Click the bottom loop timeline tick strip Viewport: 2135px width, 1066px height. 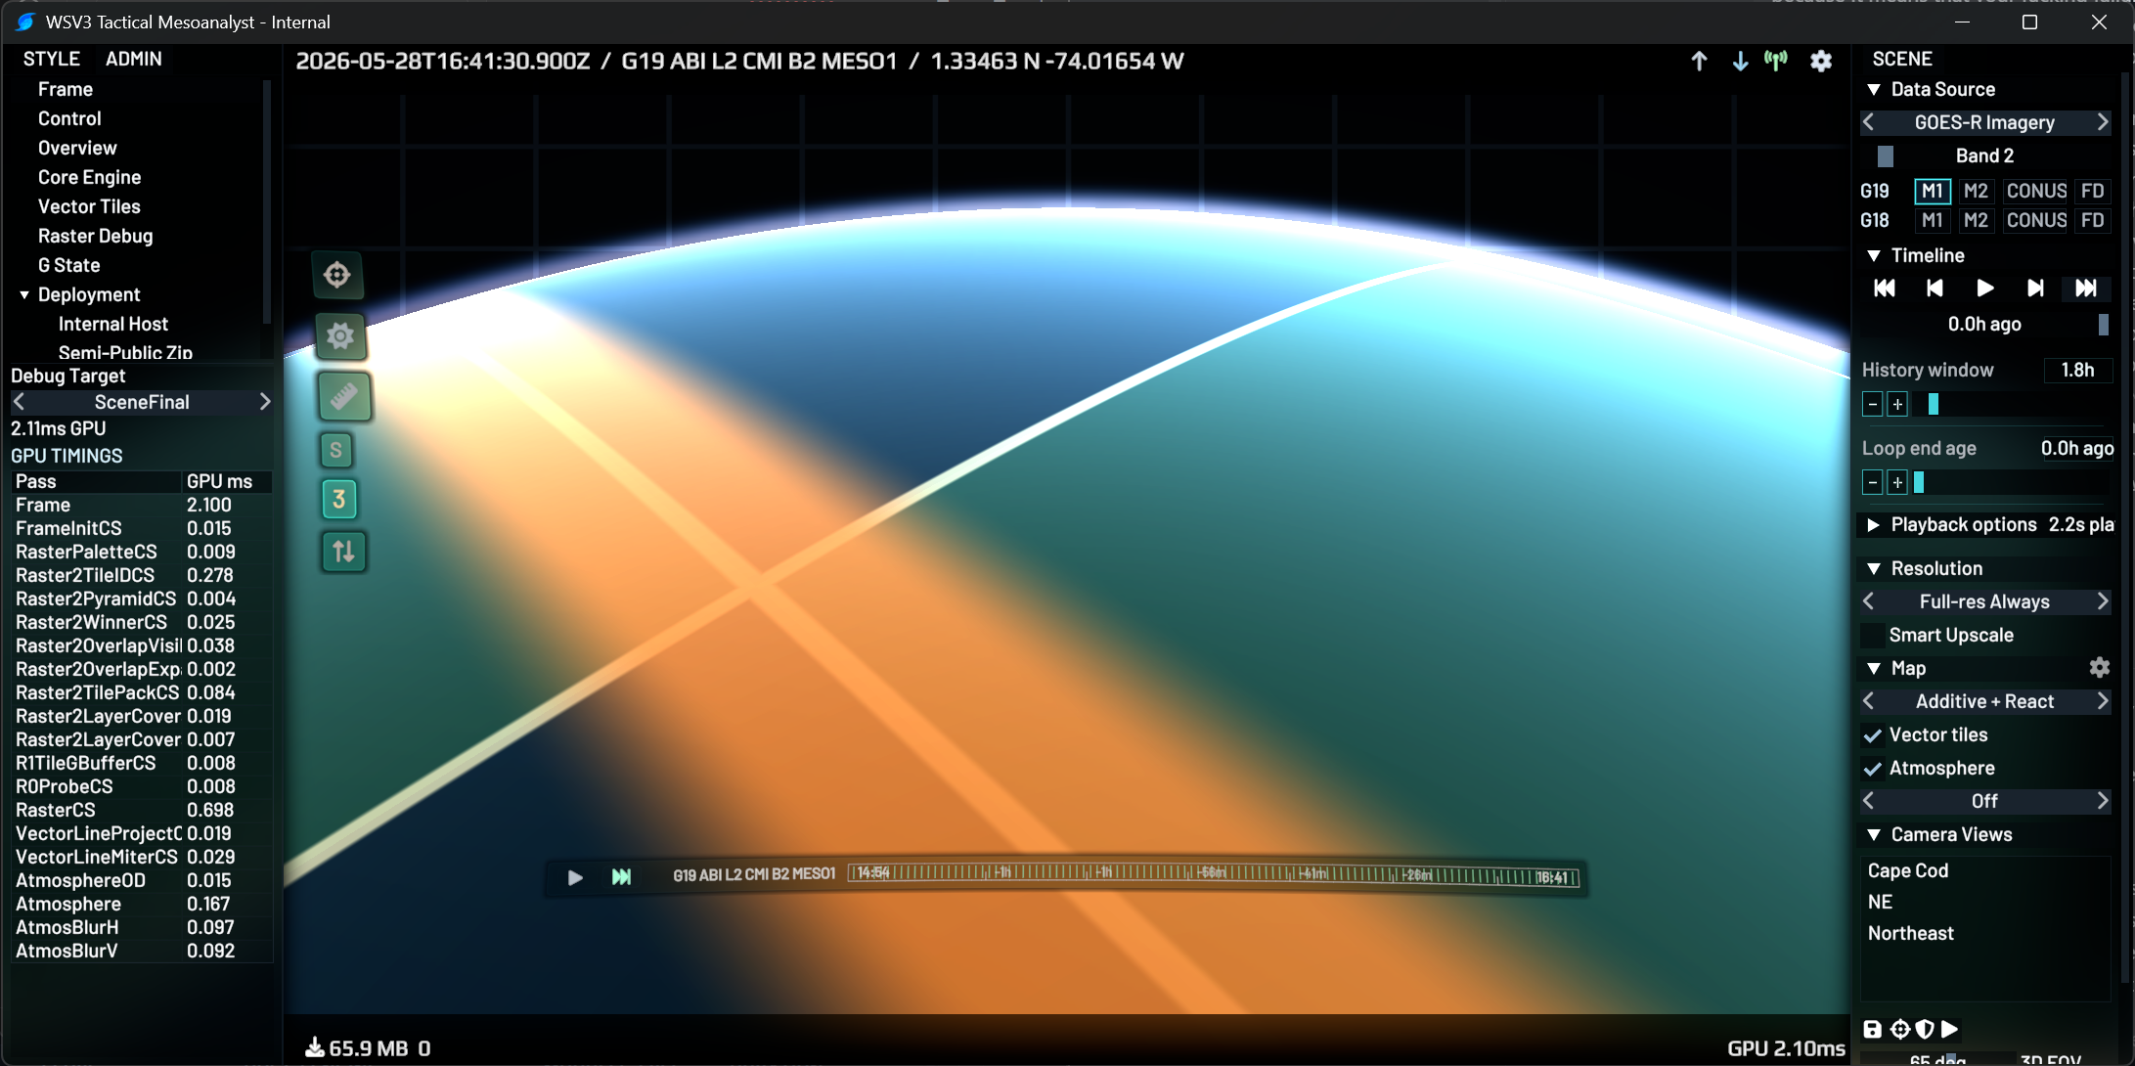[1213, 873]
